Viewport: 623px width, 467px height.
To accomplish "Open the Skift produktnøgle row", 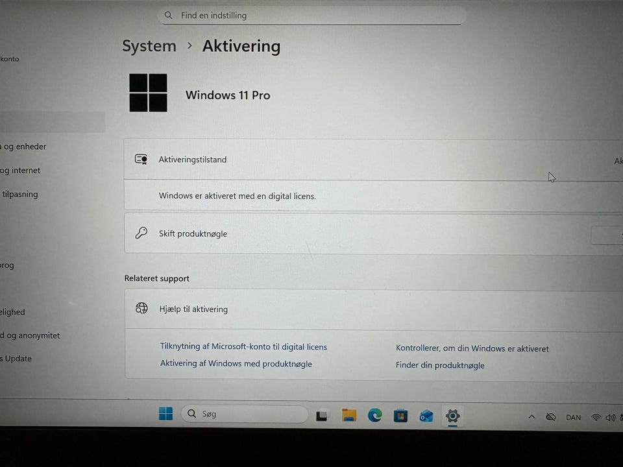I will click(373, 233).
